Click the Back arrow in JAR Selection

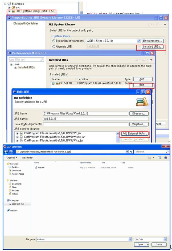tap(6, 152)
